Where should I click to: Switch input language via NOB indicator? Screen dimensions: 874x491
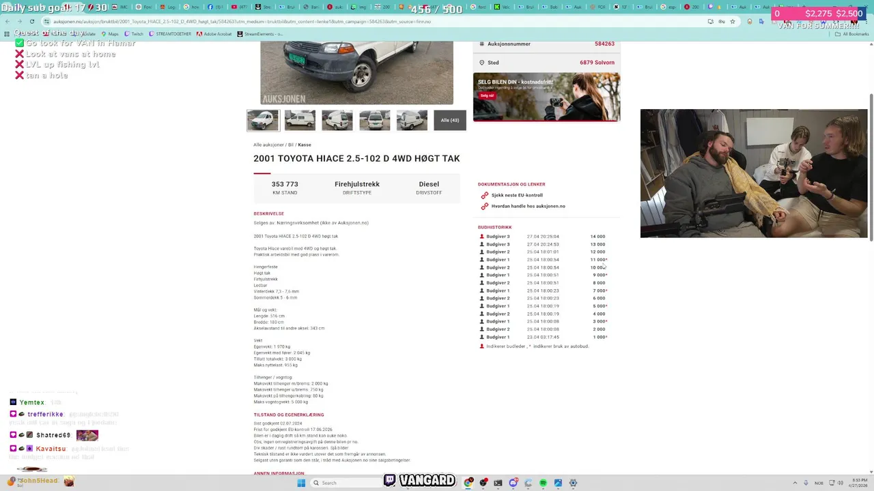[819, 483]
